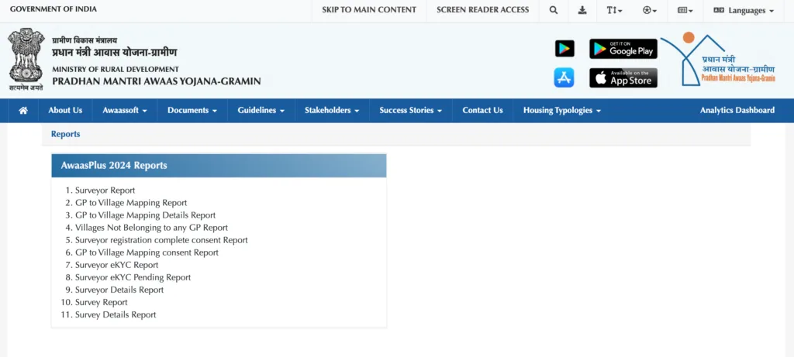
Task: Click the Pradhan Mantri Awaas Yojana-Gramin house logo
Action: pyautogui.click(x=717, y=60)
